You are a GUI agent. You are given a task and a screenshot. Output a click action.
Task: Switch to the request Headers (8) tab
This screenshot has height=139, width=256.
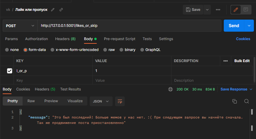pos(65,39)
